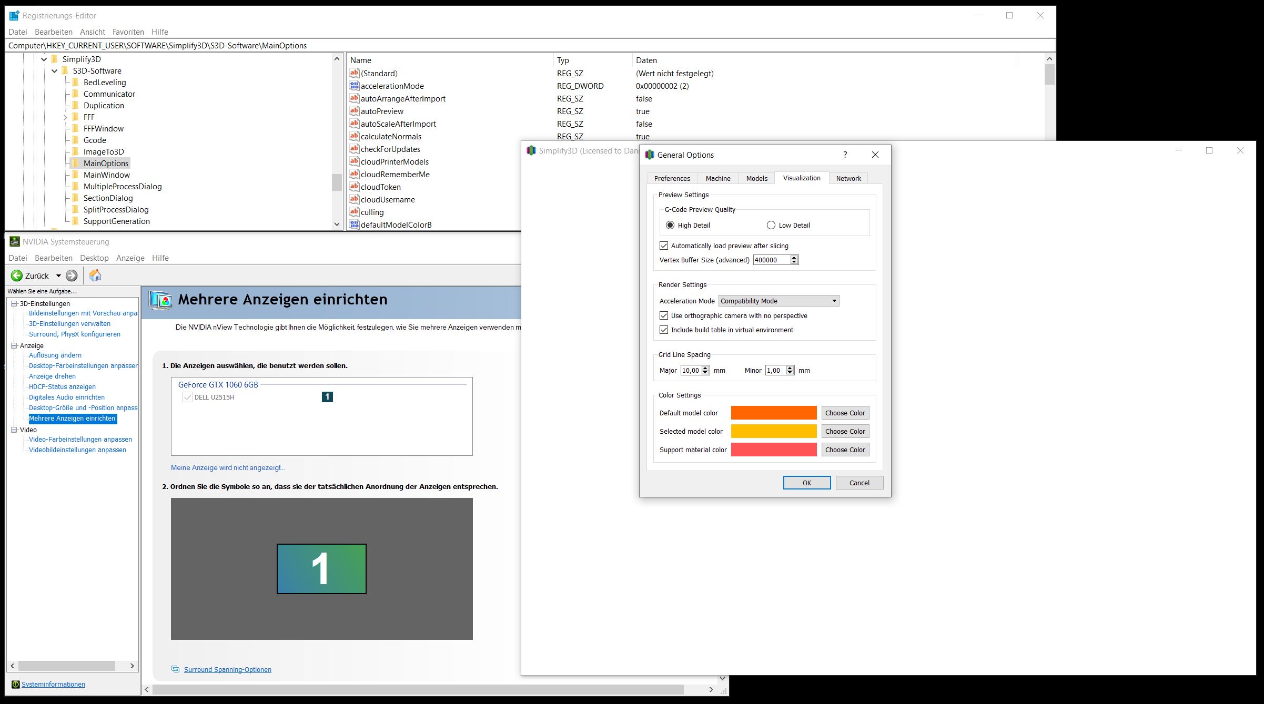This screenshot has height=704, width=1264.
Task: Select the BedLeveling folder icon
Action: [x=75, y=82]
